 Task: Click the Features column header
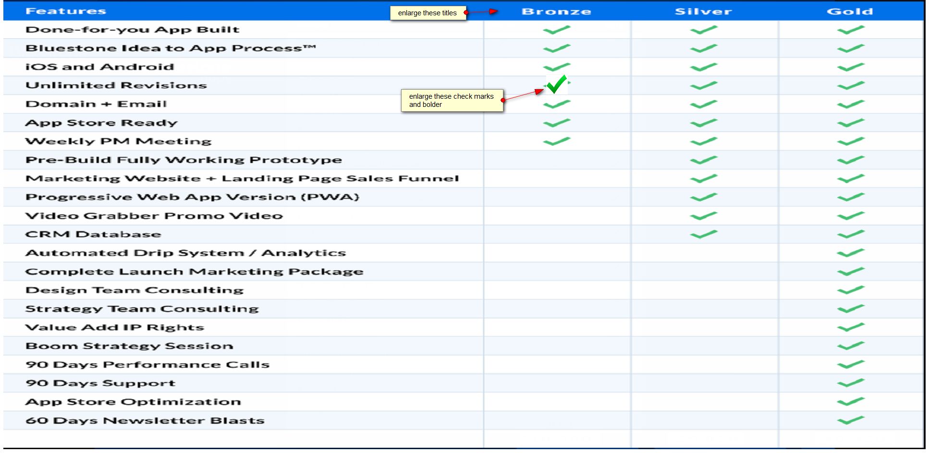pos(66,11)
